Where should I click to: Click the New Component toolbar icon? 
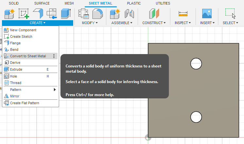8,14
